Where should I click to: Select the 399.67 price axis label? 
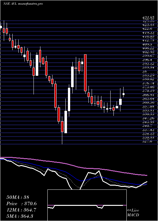point(148,56)
